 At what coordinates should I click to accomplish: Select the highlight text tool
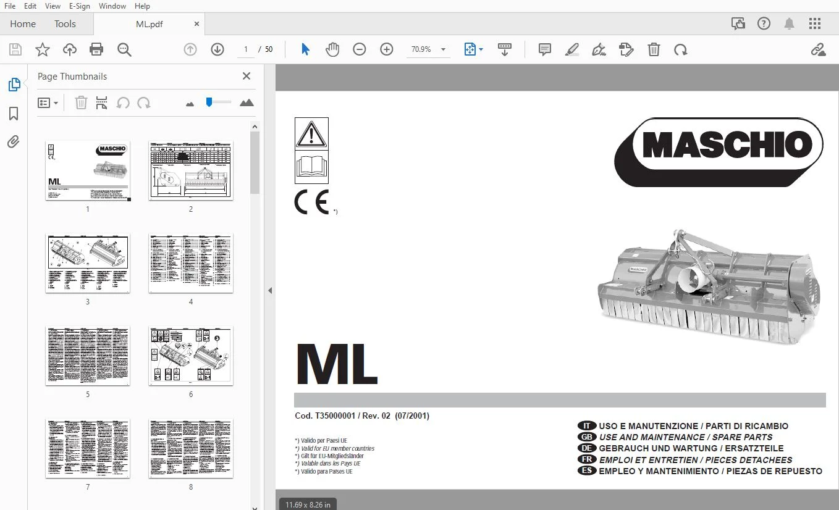(x=572, y=49)
